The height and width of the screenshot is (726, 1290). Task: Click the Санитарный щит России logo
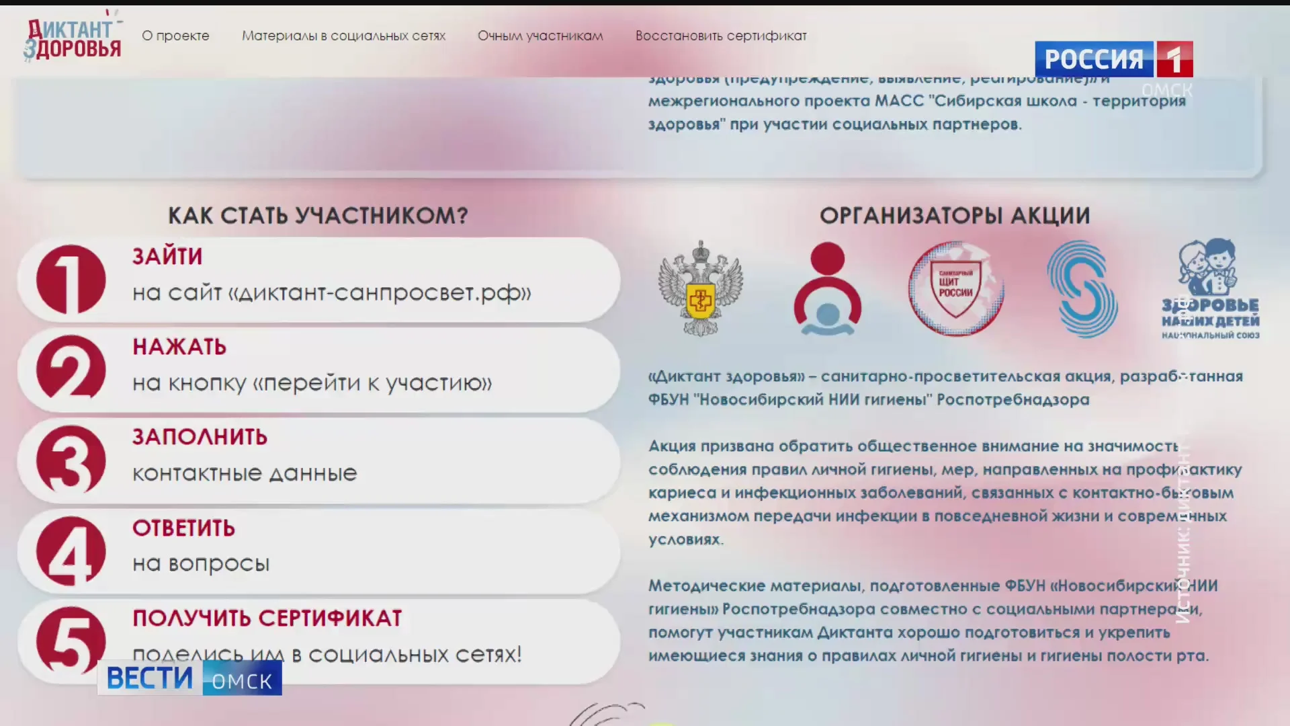click(x=955, y=288)
